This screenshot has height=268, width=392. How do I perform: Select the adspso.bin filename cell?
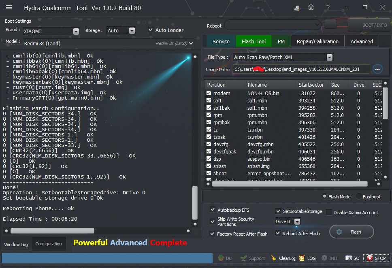(x=259, y=159)
